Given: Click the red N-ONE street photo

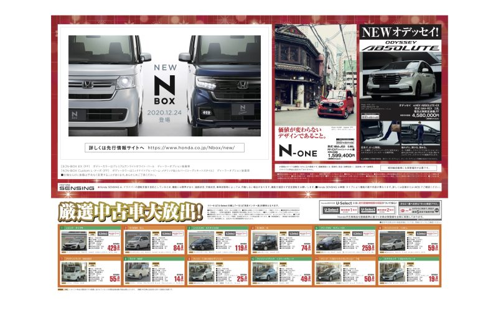Looking at the screenshot, I should click(x=315, y=75).
